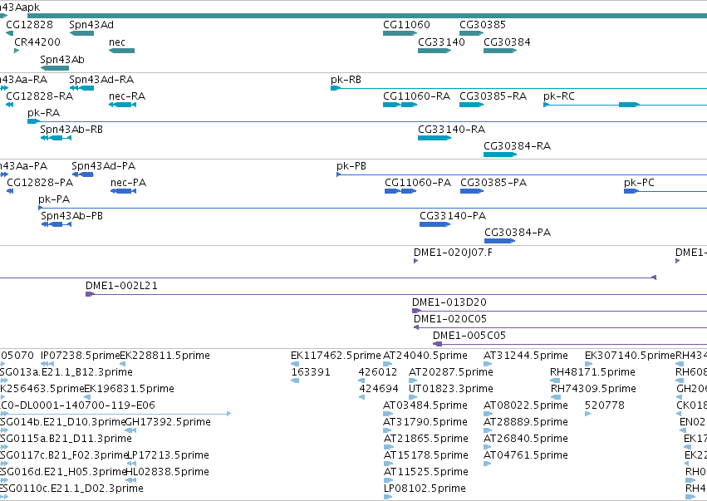Select the CG11060-RA transcript
This screenshot has width=707, height=501.
click(x=400, y=105)
